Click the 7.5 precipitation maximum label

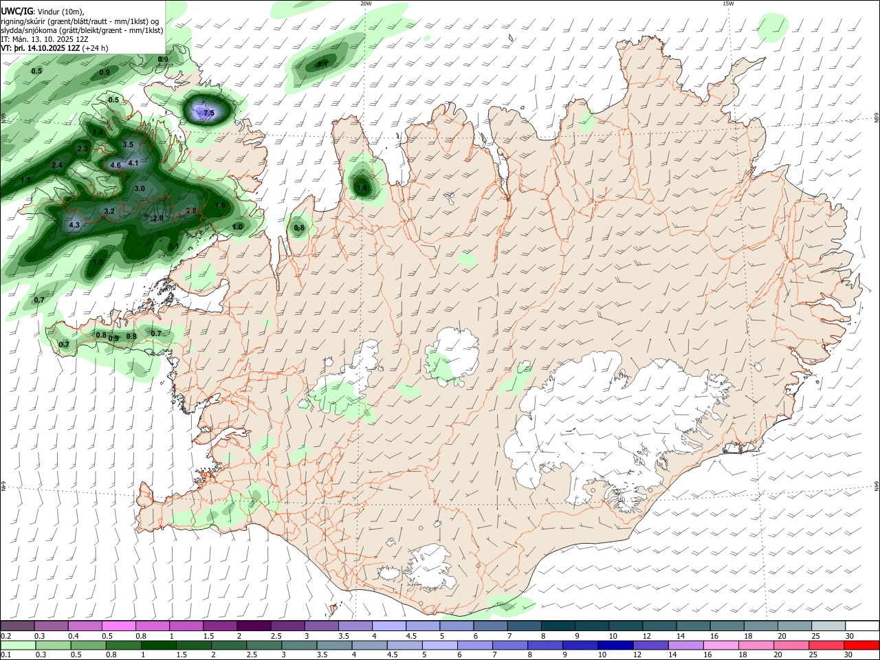(x=209, y=113)
